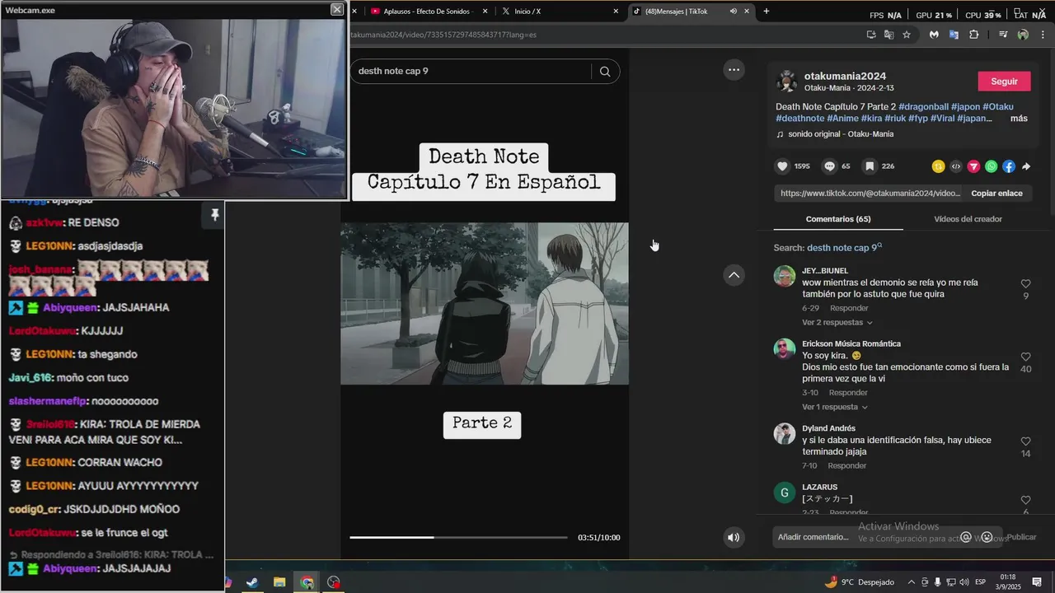Viewport: 1055px width, 593px height.
Task: Open the Malwarebytes extension icon
Action: click(934, 35)
